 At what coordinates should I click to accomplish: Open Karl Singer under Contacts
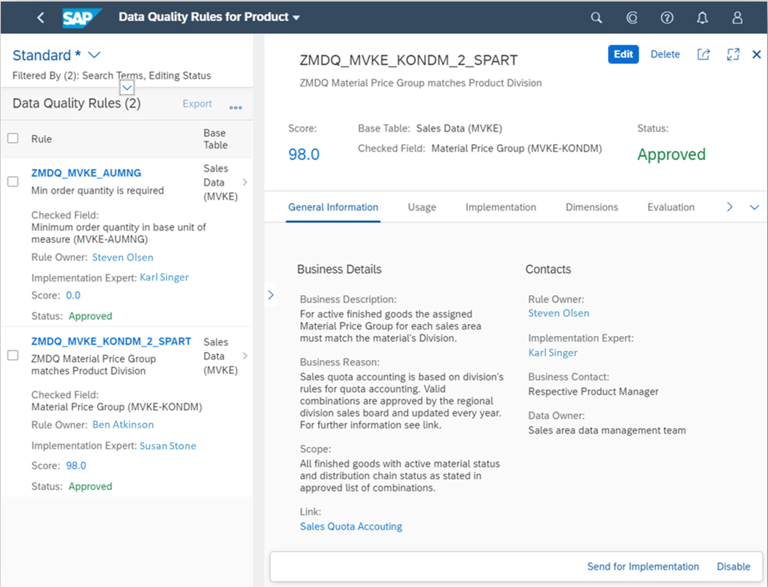coord(553,353)
